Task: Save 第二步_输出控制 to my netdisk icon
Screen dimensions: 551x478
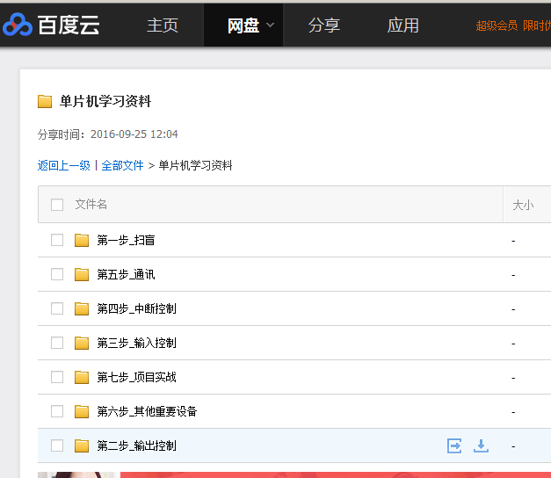Action: (454, 446)
